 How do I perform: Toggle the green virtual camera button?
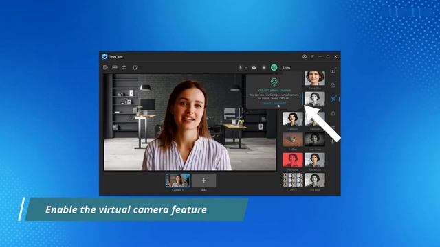pos(274,67)
